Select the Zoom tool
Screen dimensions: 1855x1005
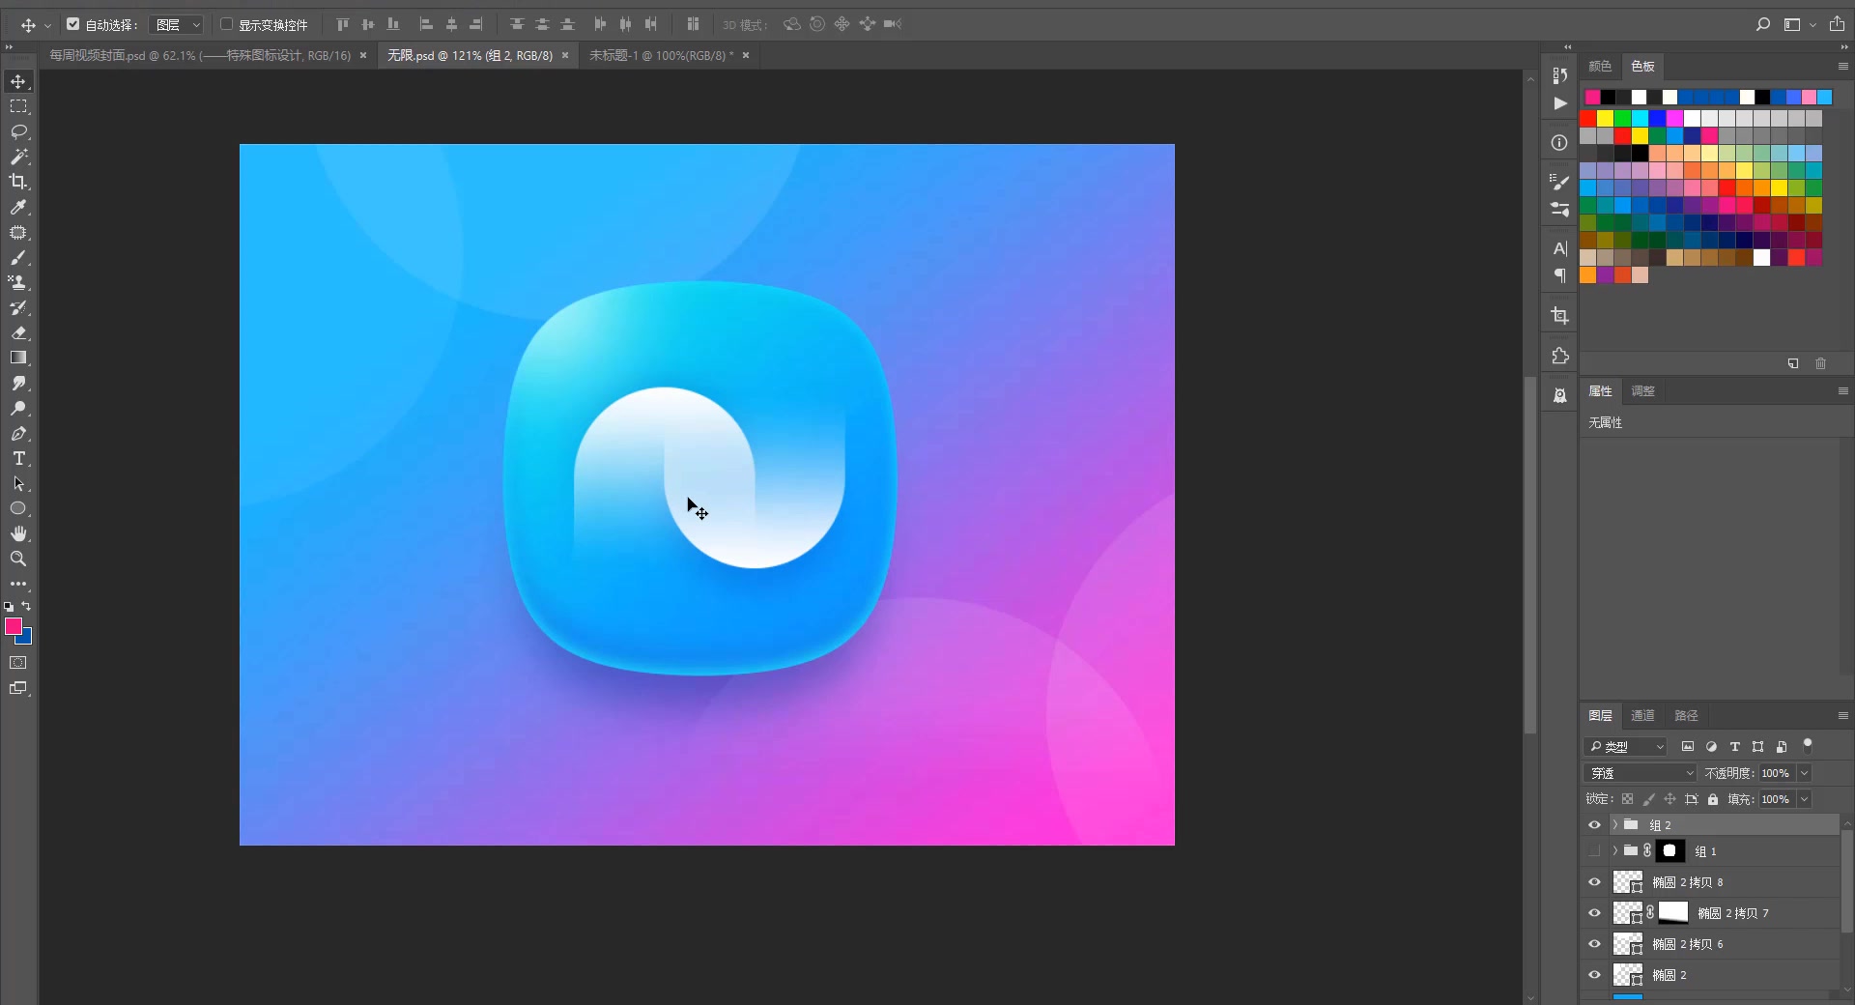click(18, 559)
